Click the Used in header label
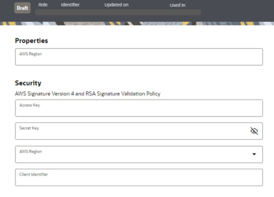 [x=178, y=5]
